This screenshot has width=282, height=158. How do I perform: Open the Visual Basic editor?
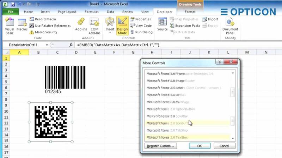point(9,25)
